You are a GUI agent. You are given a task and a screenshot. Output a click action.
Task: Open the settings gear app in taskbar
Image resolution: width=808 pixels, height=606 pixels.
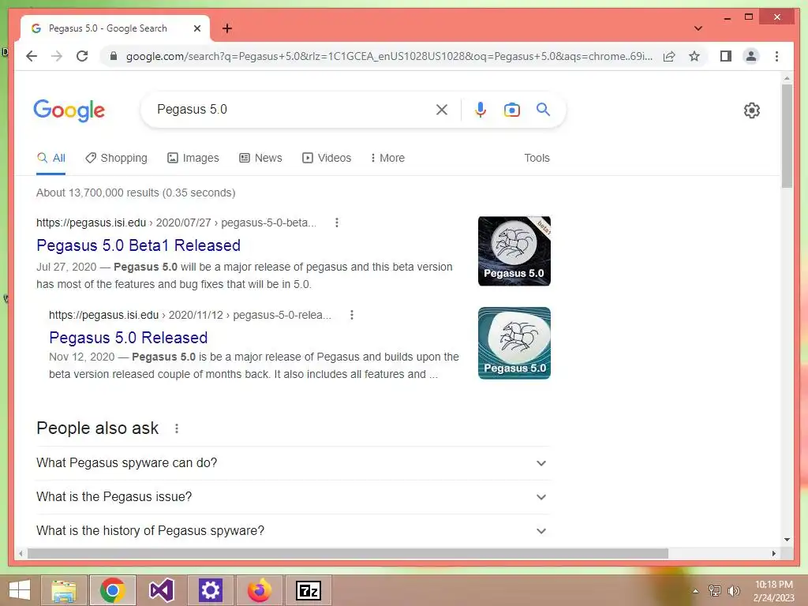pyautogui.click(x=210, y=590)
